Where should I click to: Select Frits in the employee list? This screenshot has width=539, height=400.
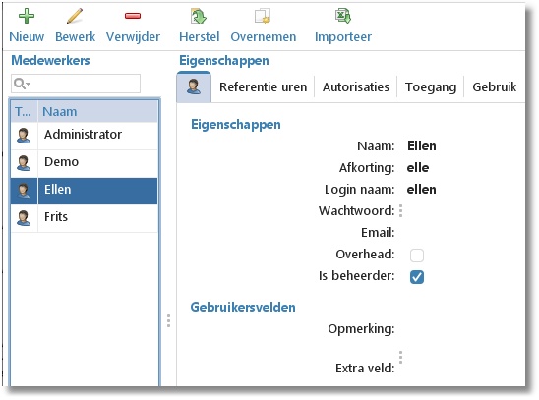click(85, 218)
